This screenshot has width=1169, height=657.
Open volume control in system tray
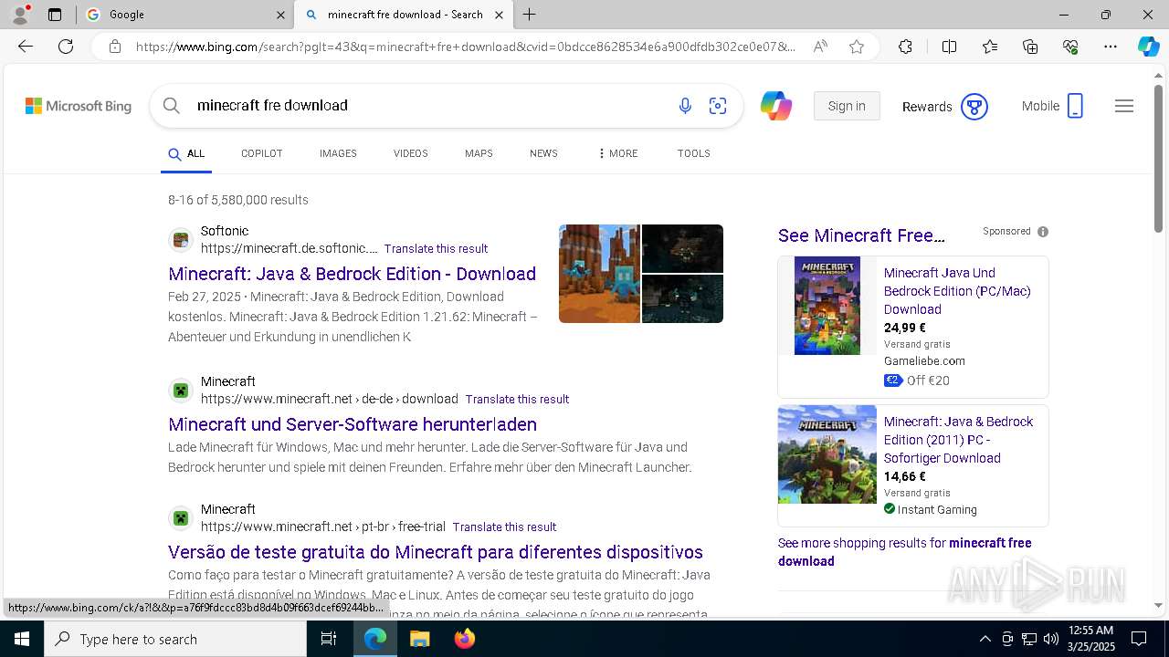tap(1050, 639)
